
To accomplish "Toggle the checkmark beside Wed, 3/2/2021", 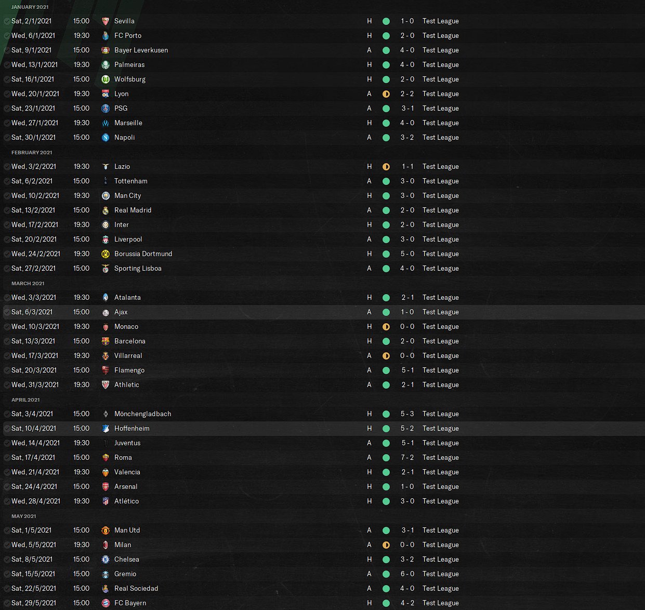I will coord(7,167).
